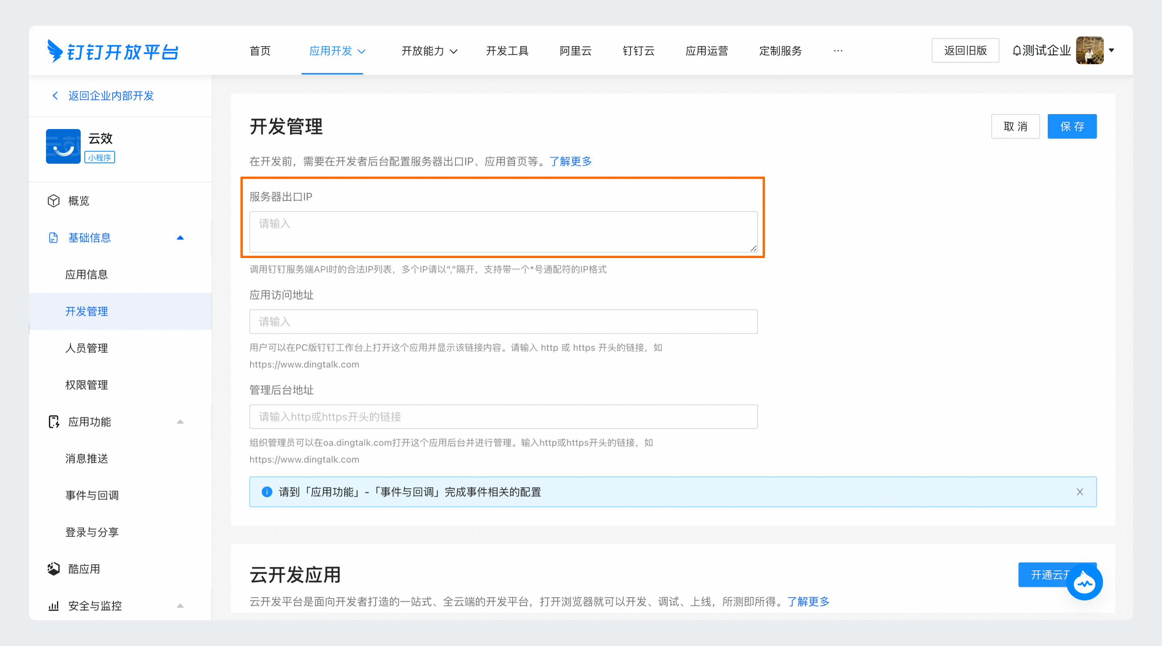1162x646 pixels.
Task: Click the 基础信息 document icon
Action: pyautogui.click(x=53, y=238)
